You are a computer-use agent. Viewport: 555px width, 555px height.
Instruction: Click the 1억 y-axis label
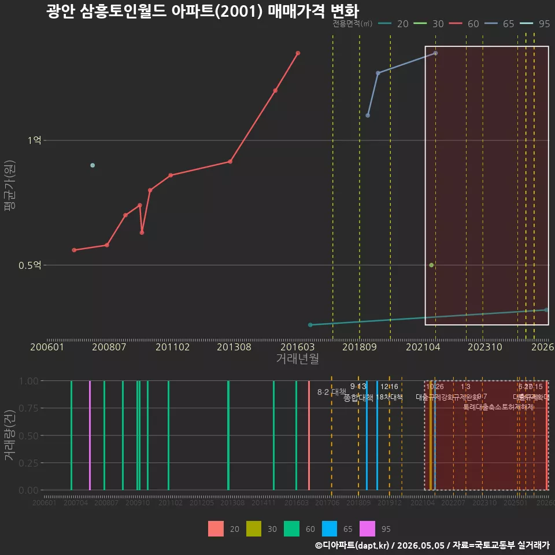click(x=34, y=140)
